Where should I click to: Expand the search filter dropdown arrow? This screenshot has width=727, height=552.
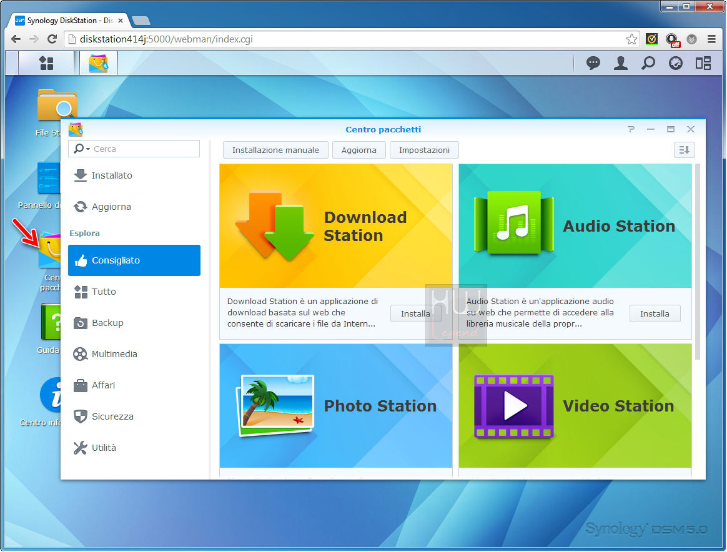click(87, 149)
